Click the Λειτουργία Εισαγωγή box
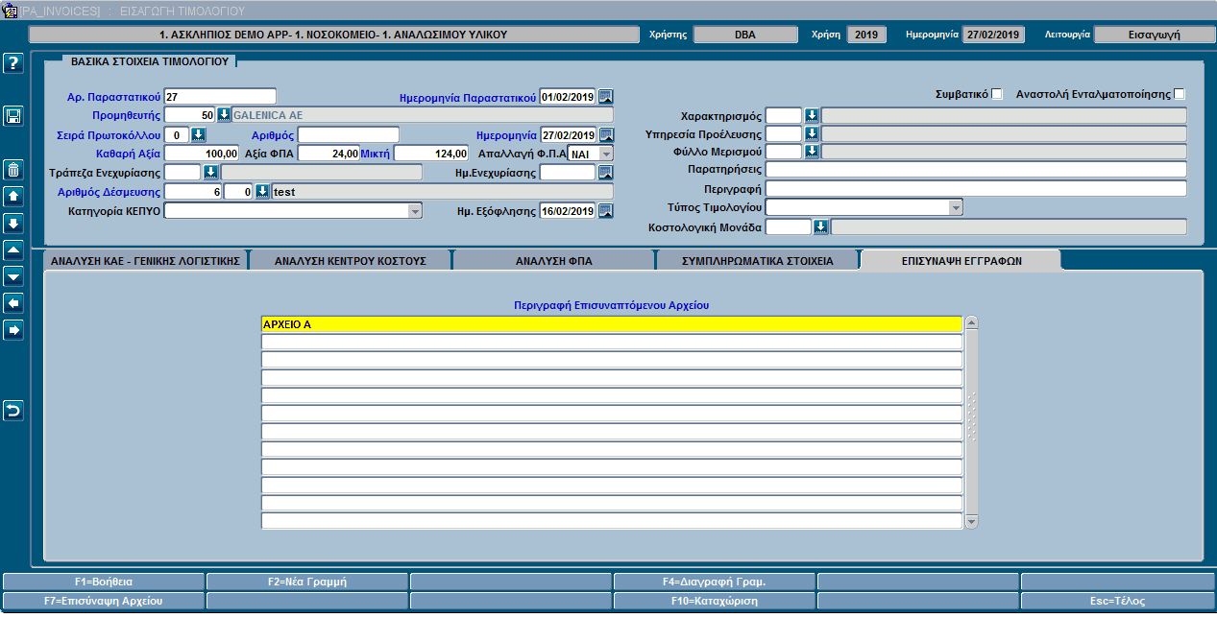The width and height of the screenshot is (1217, 618). 1154,35
